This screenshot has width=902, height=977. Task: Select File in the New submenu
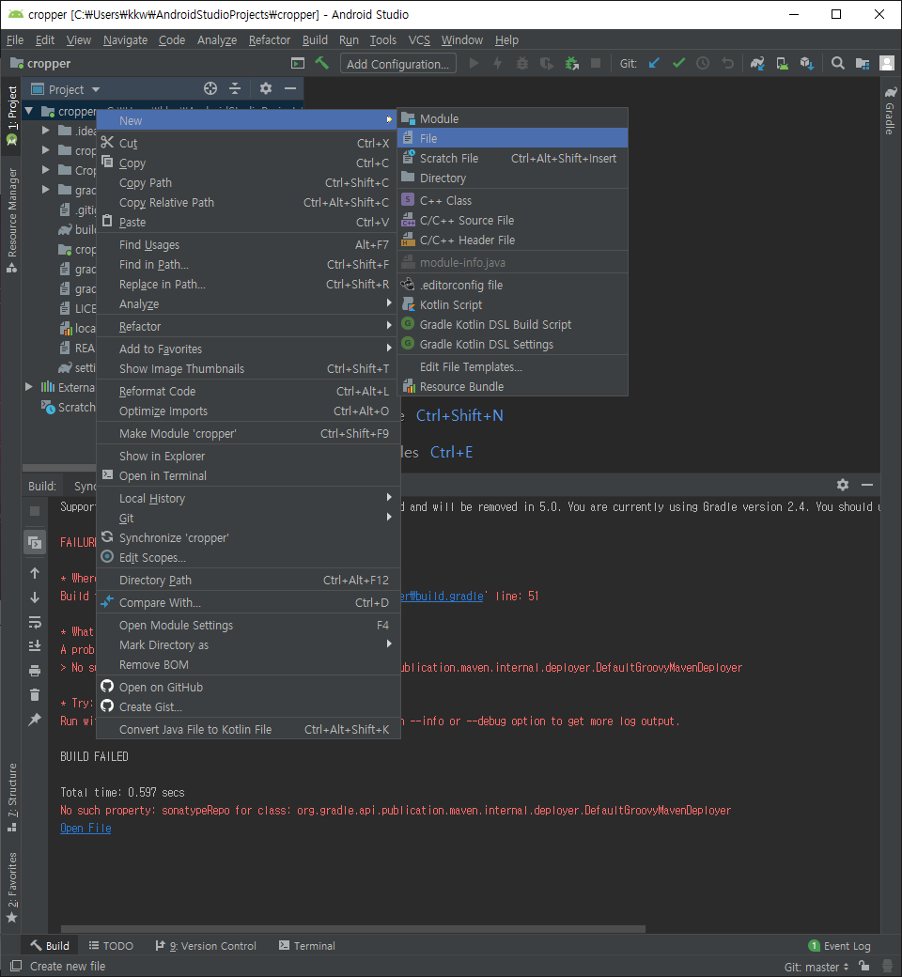point(512,138)
